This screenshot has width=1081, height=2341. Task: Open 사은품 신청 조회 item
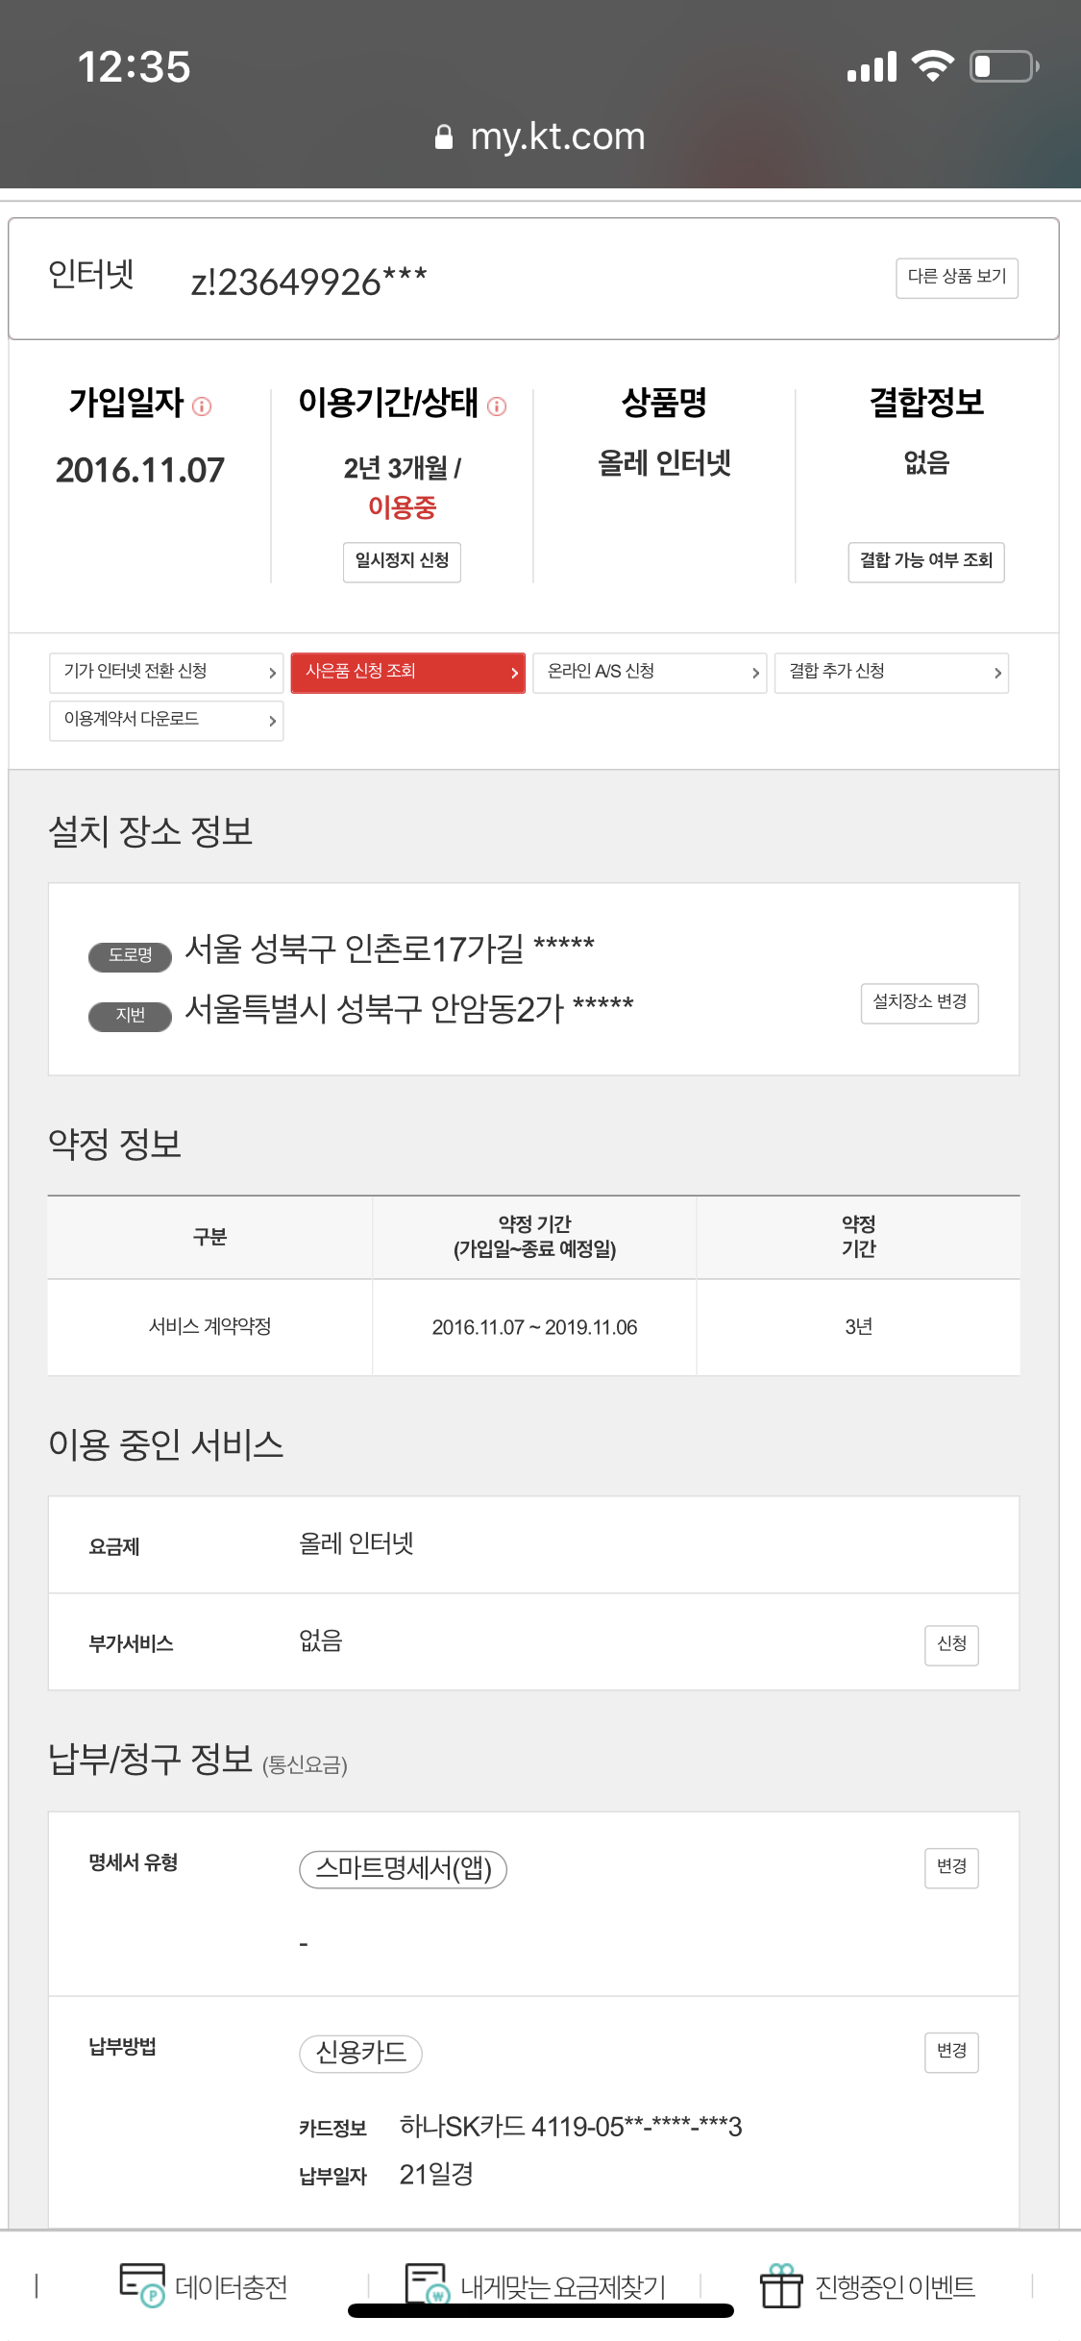pyautogui.click(x=407, y=672)
